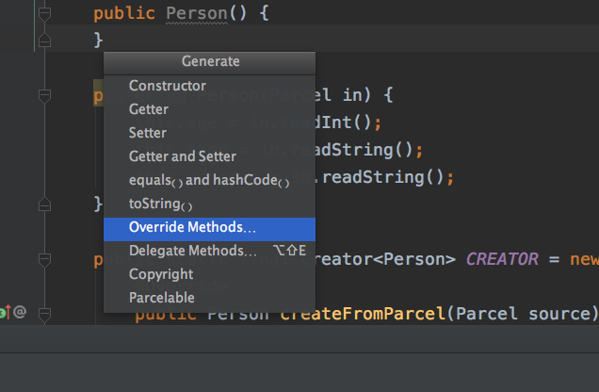Screen dimensions: 599x392
Task: Click fold end marker beside the constructor's closing brace
Action: click(44, 40)
